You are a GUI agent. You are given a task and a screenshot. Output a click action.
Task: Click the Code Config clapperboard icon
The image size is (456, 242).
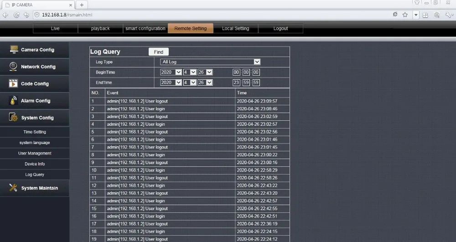tap(13, 83)
